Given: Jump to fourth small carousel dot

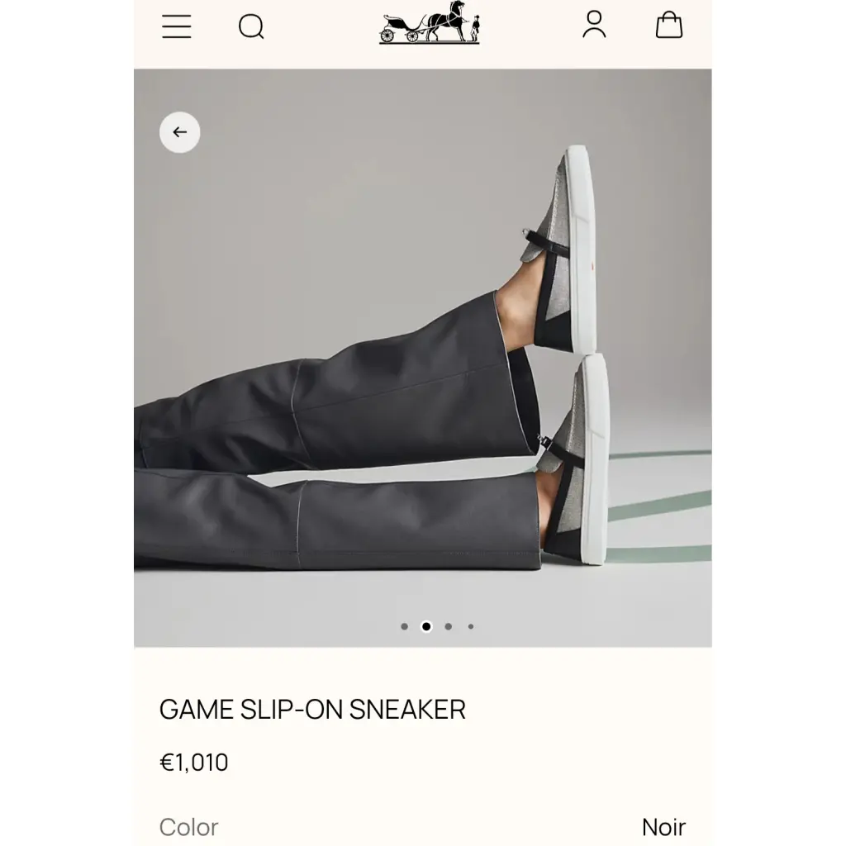Looking at the screenshot, I should point(471,626).
